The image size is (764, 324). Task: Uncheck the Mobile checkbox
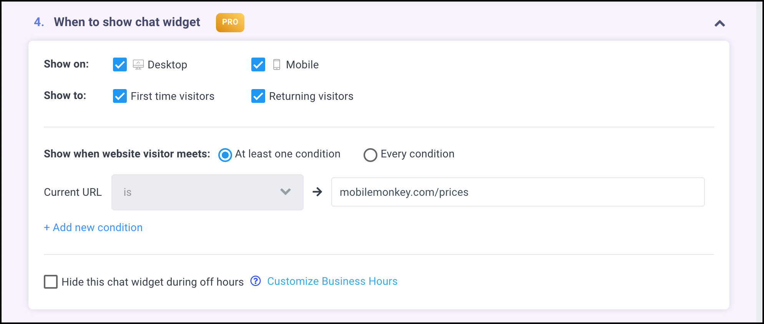pos(258,64)
